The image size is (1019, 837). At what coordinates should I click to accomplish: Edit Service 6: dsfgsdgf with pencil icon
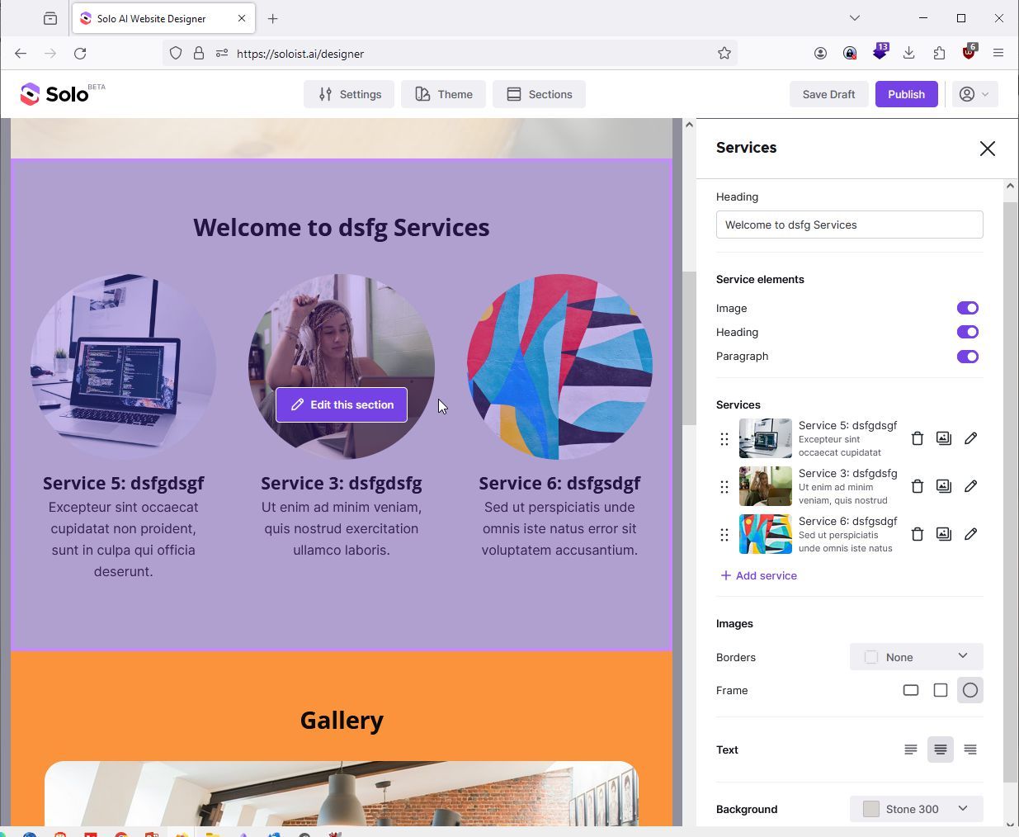coord(970,534)
